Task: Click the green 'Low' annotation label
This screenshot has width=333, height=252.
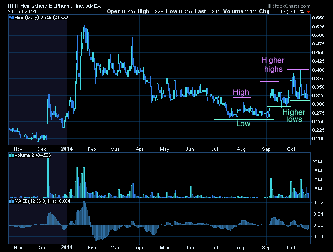Action: pyautogui.click(x=243, y=124)
